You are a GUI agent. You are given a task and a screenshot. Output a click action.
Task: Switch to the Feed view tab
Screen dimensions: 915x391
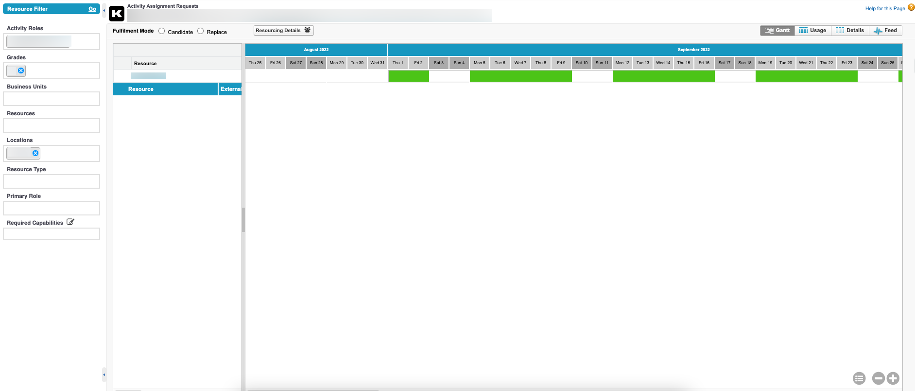885,31
